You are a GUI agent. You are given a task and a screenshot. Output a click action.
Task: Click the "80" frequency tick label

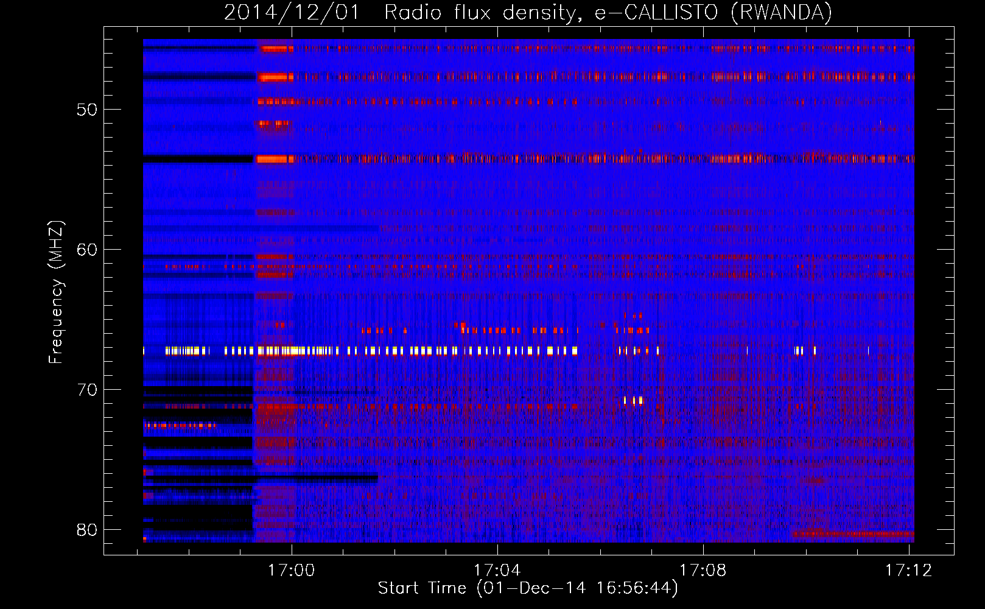point(87,530)
